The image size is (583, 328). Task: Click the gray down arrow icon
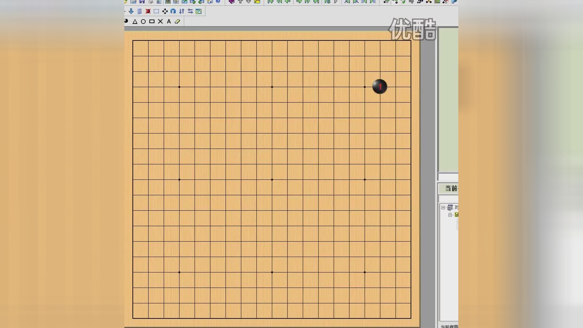click(249, 1)
